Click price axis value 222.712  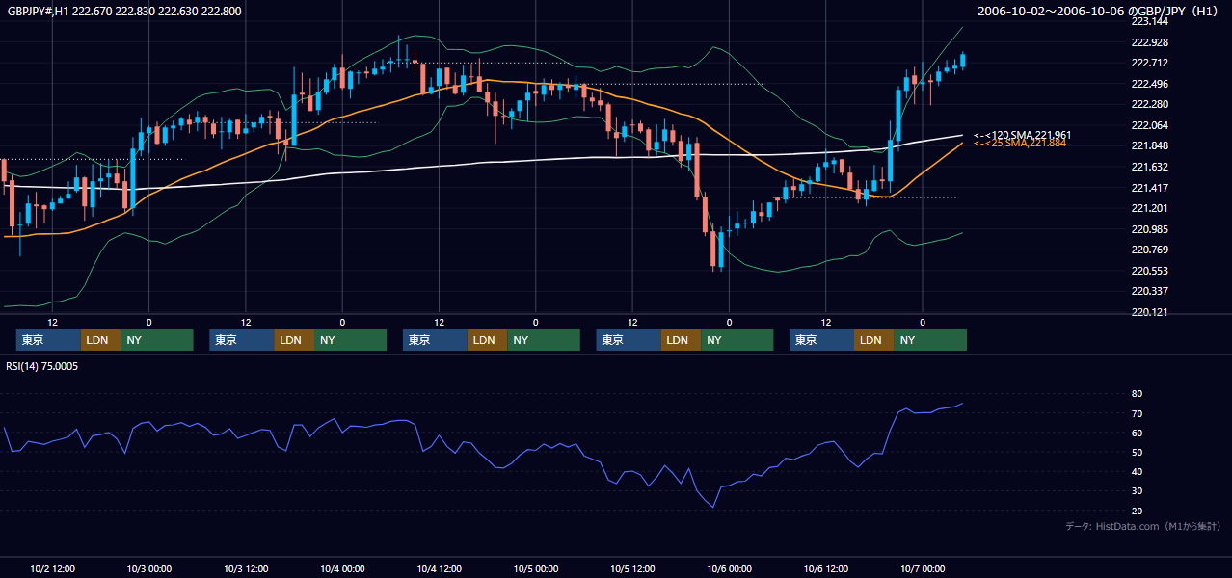tap(1149, 63)
